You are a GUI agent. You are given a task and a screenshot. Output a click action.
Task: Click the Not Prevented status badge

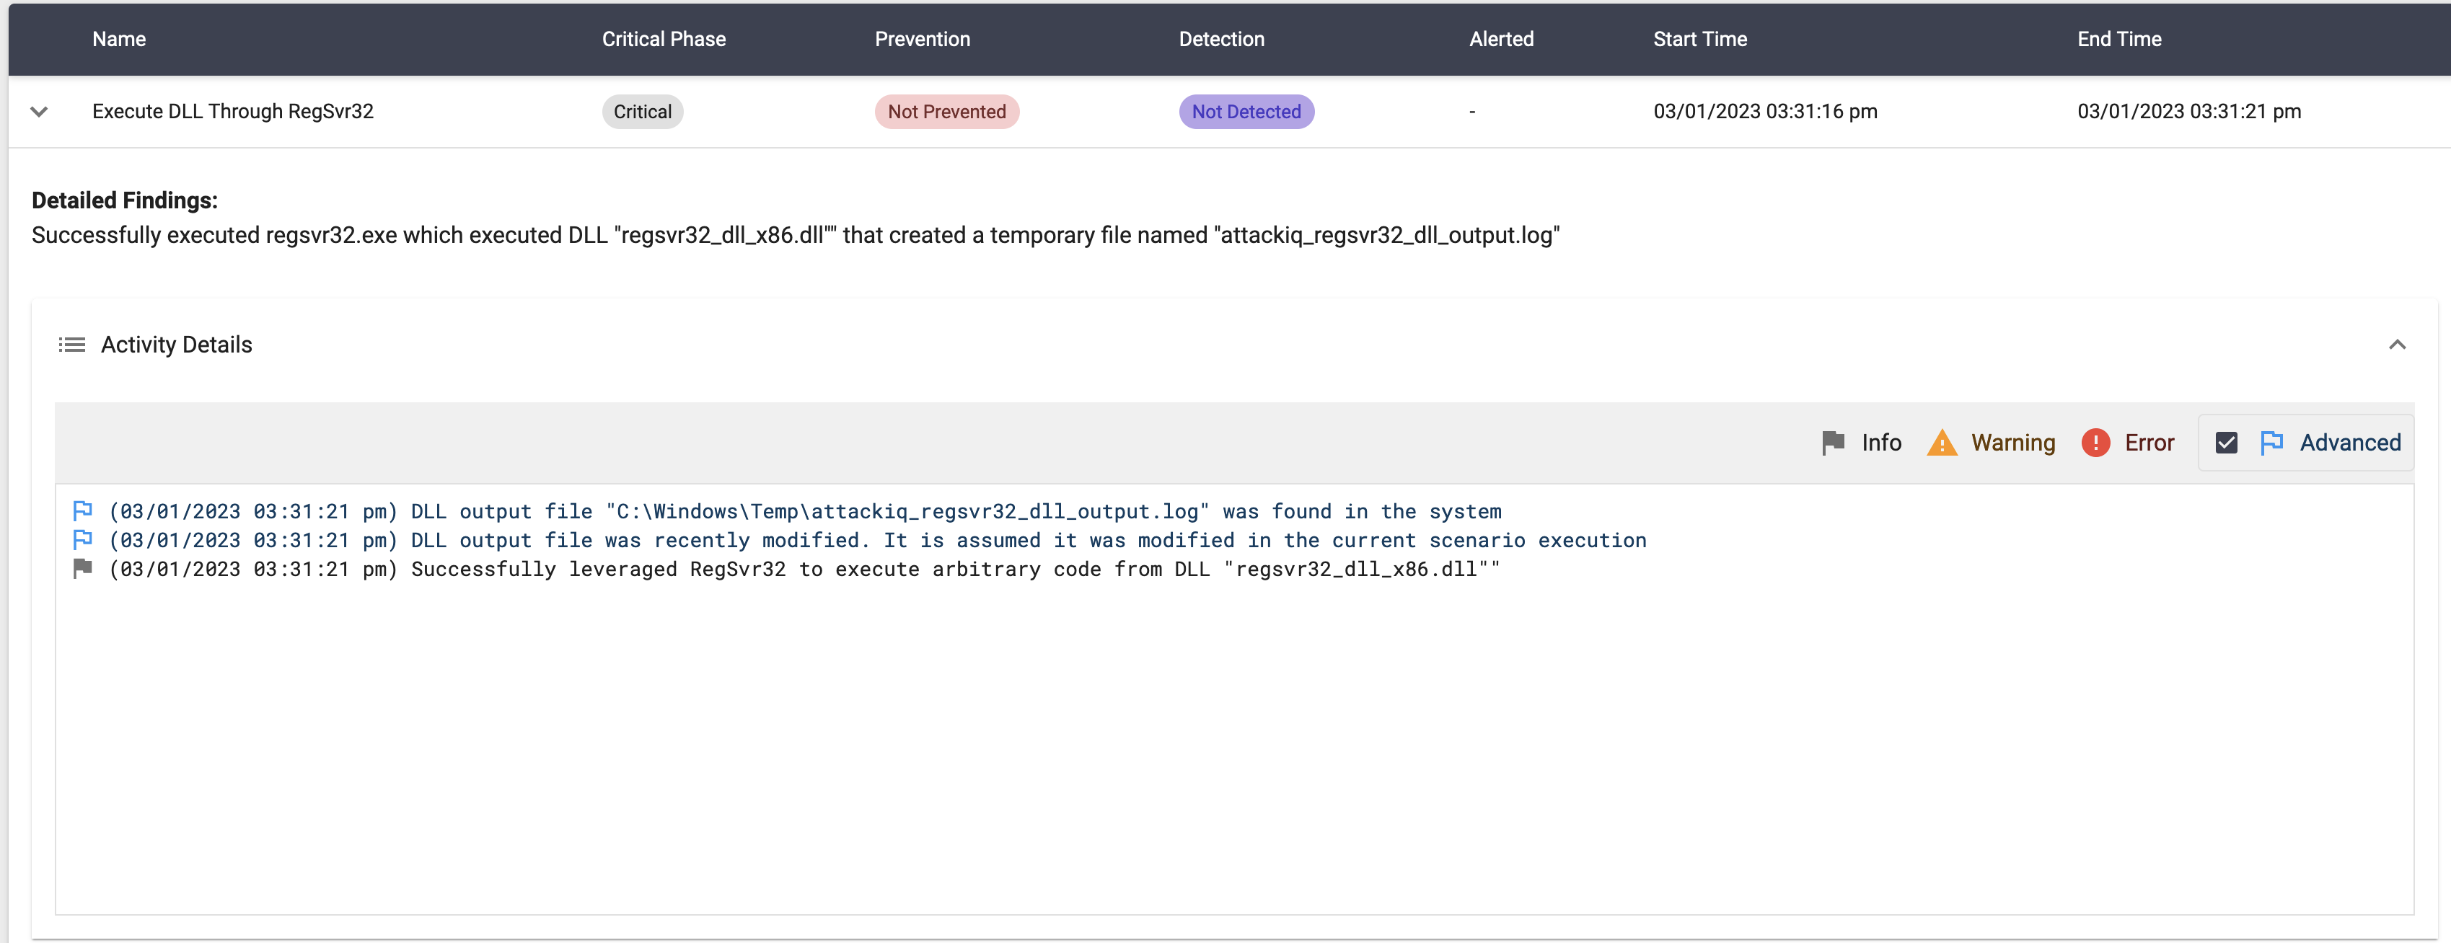[x=946, y=112]
